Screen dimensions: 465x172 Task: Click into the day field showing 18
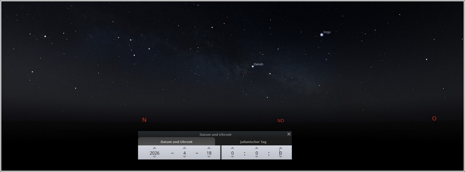tap(209, 153)
